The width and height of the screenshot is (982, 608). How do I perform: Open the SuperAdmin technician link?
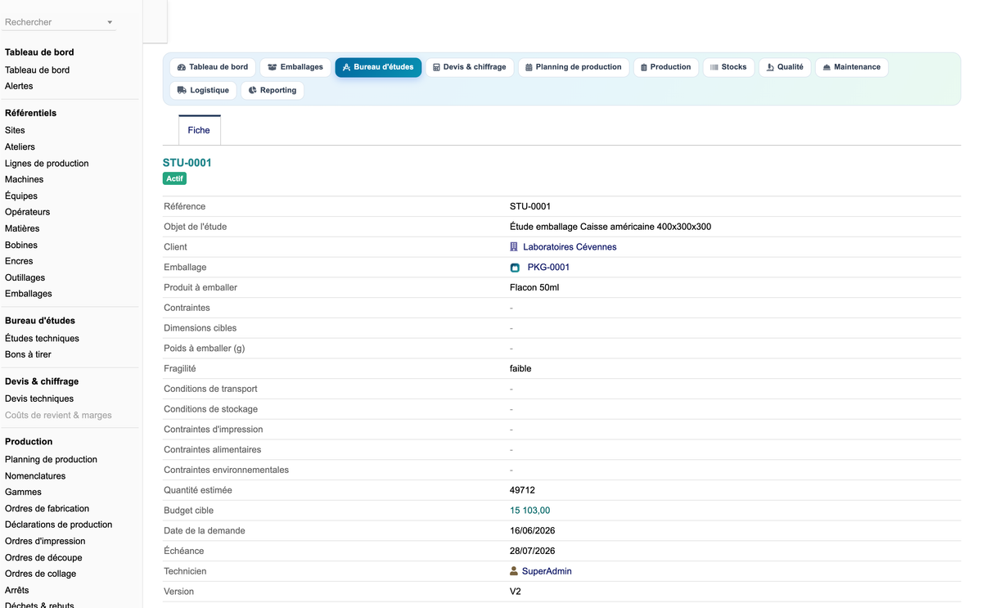[x=547, y=571]
